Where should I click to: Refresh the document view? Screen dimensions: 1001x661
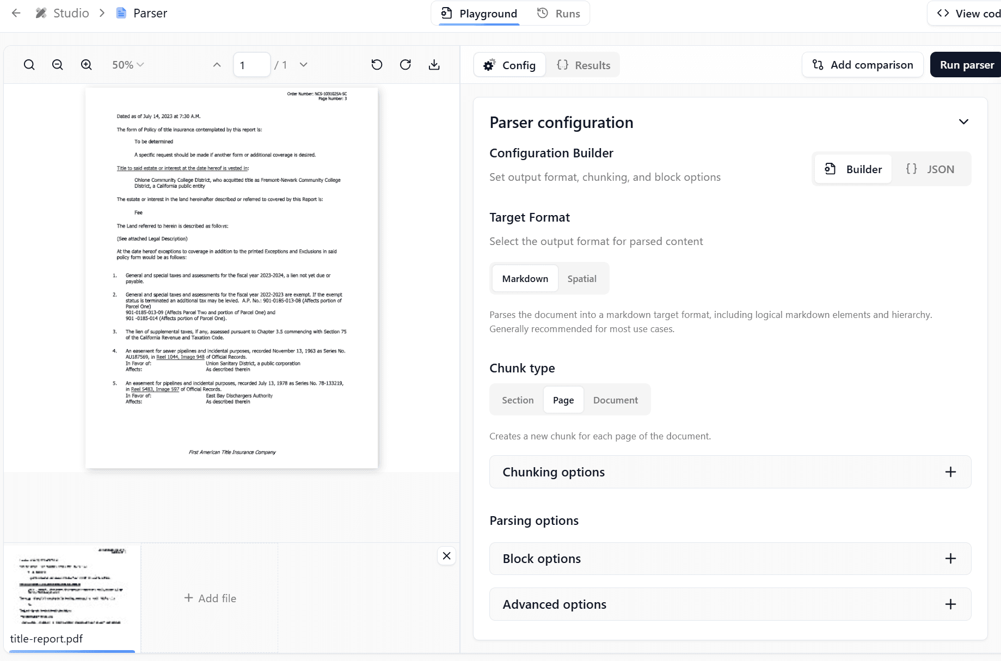pos(406,64)
